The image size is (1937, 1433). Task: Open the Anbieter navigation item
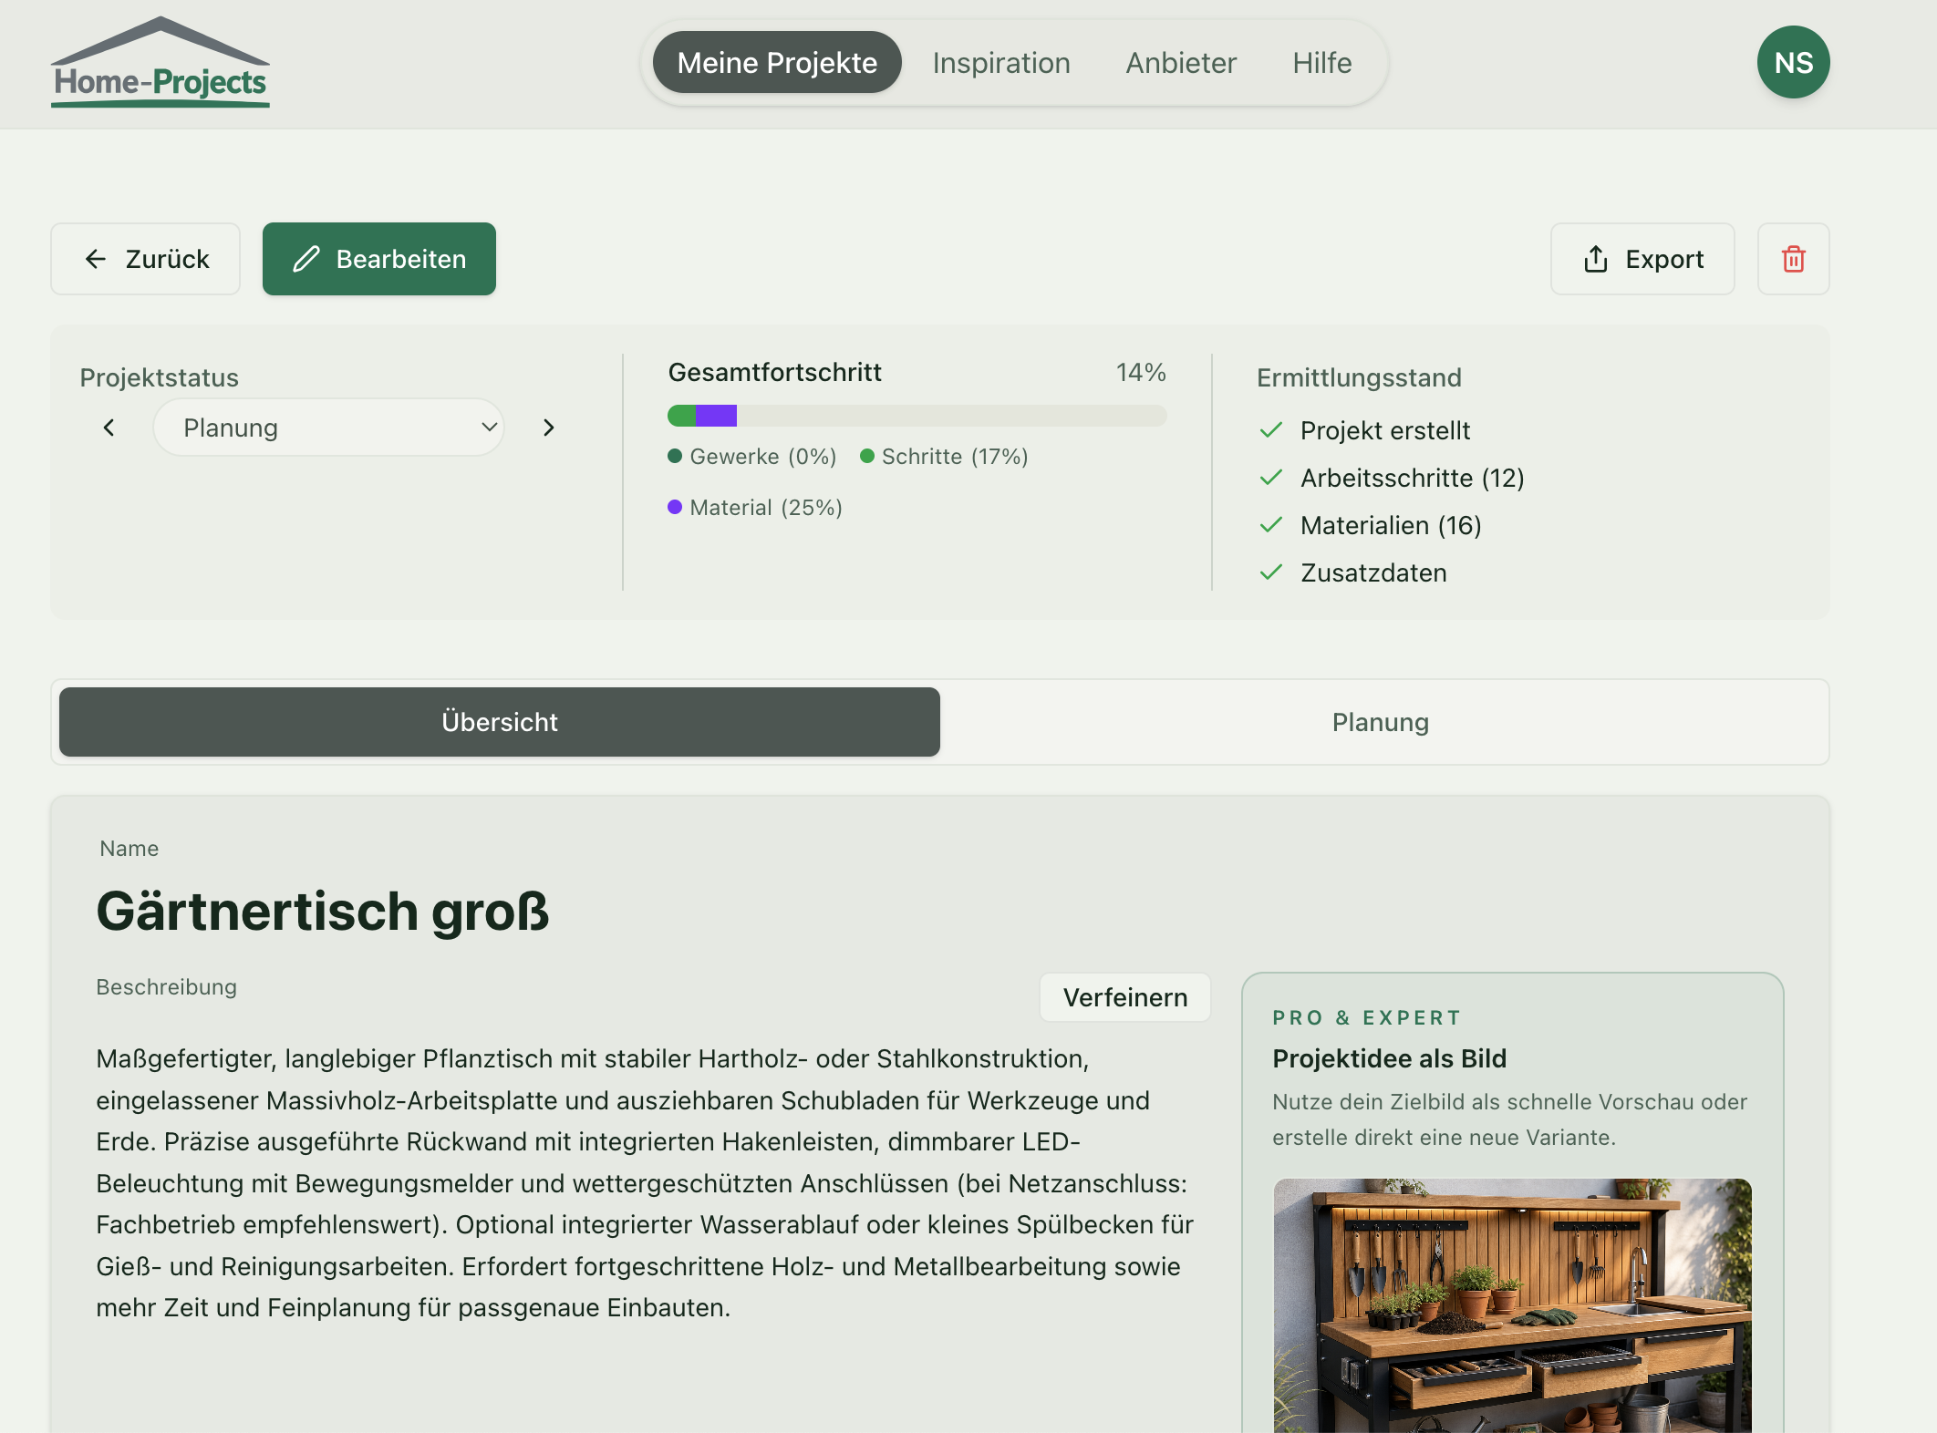point(1181,62)
